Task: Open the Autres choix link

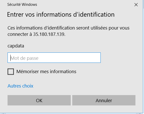Action: point(20,86)
